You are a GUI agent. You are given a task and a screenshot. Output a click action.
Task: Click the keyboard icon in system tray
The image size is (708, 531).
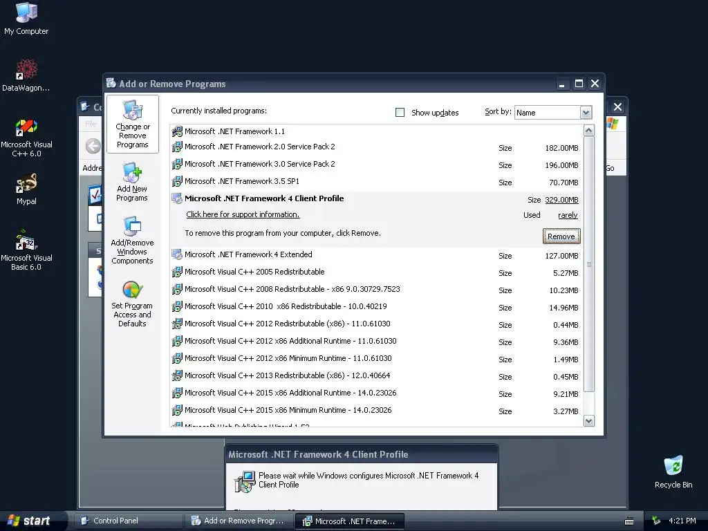click(x=629, y=521)
